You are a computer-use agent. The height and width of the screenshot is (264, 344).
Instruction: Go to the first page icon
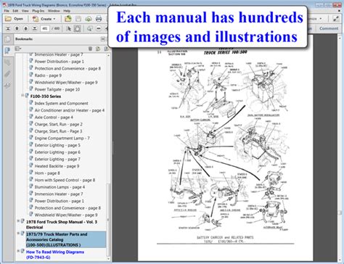8,28
